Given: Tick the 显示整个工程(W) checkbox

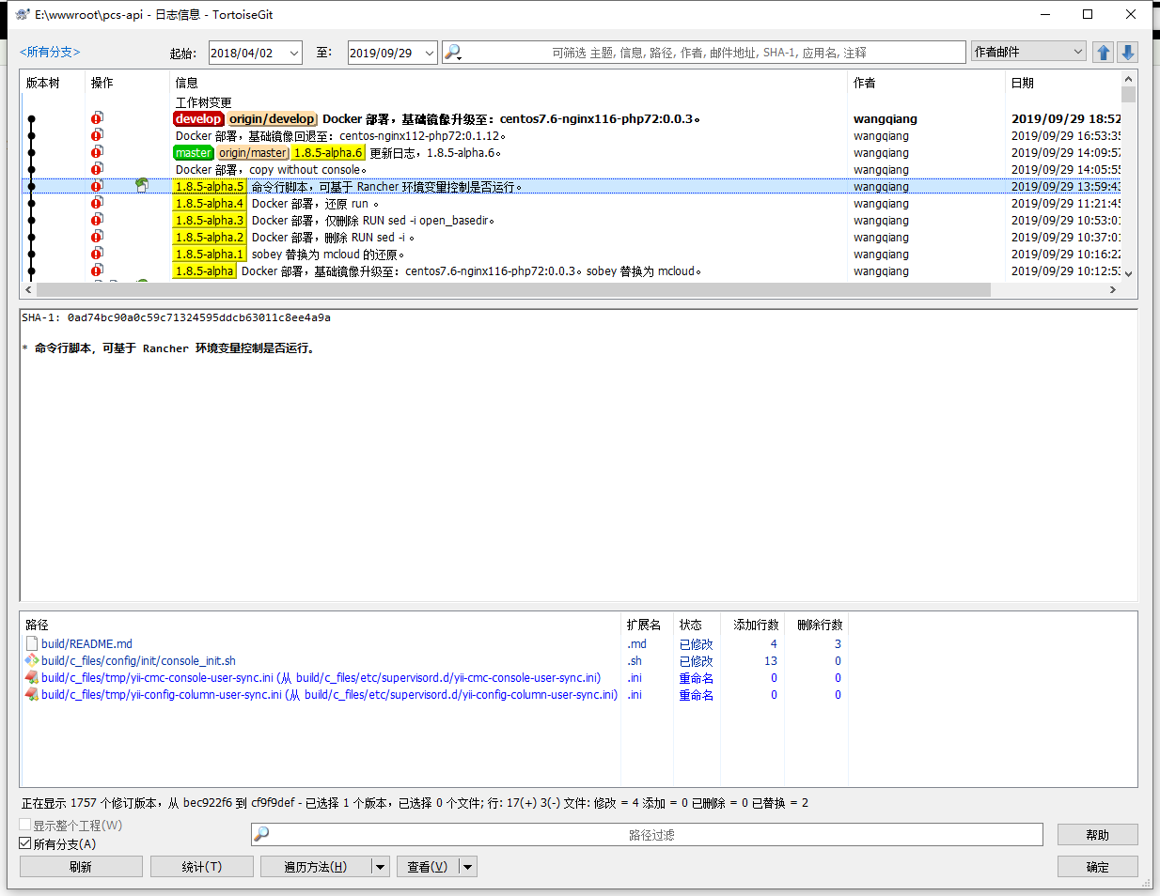Looking at the screenshot, I should [x=25, y=825].
